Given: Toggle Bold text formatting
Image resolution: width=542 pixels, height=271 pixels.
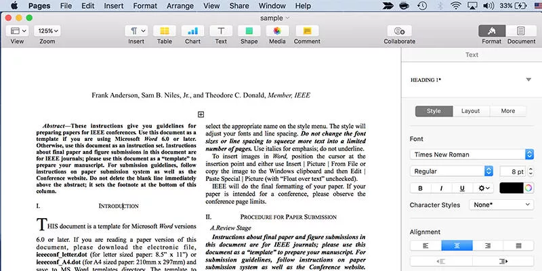Looking at the screenshot, I should [420, 188].
